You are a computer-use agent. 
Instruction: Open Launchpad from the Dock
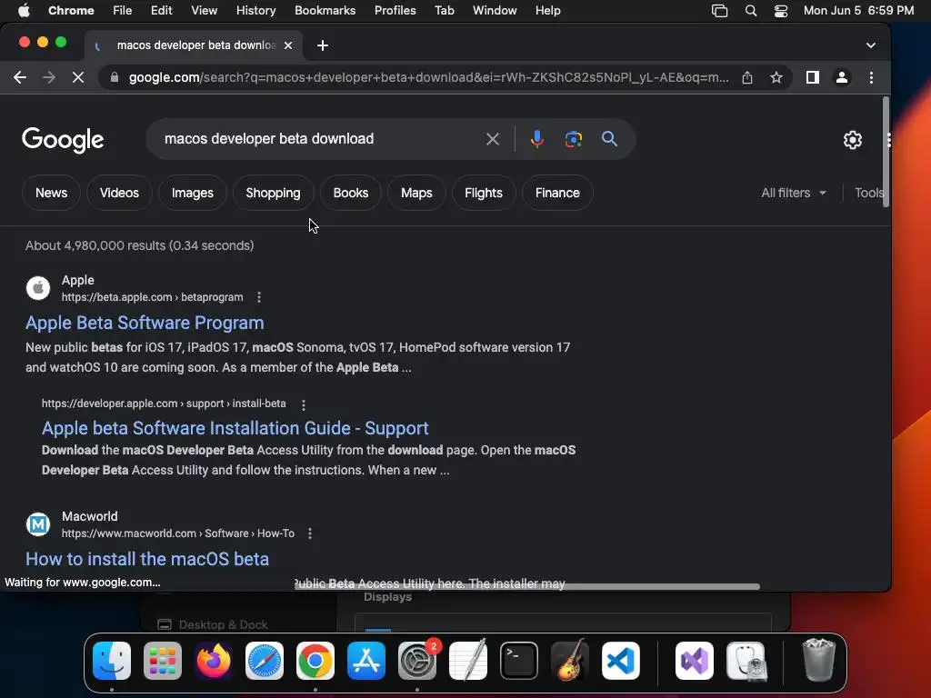(163, 661)
